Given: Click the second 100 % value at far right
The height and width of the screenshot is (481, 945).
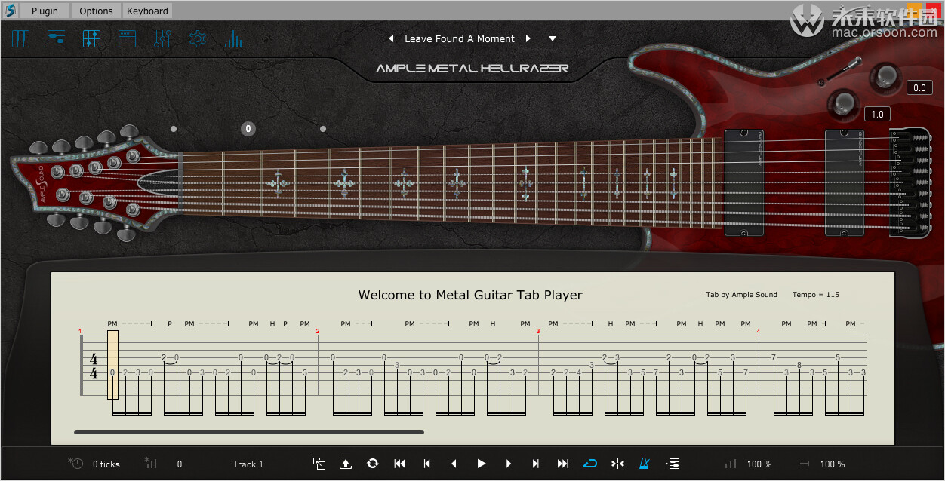Looking at the screenshot, I should (833, 464).
